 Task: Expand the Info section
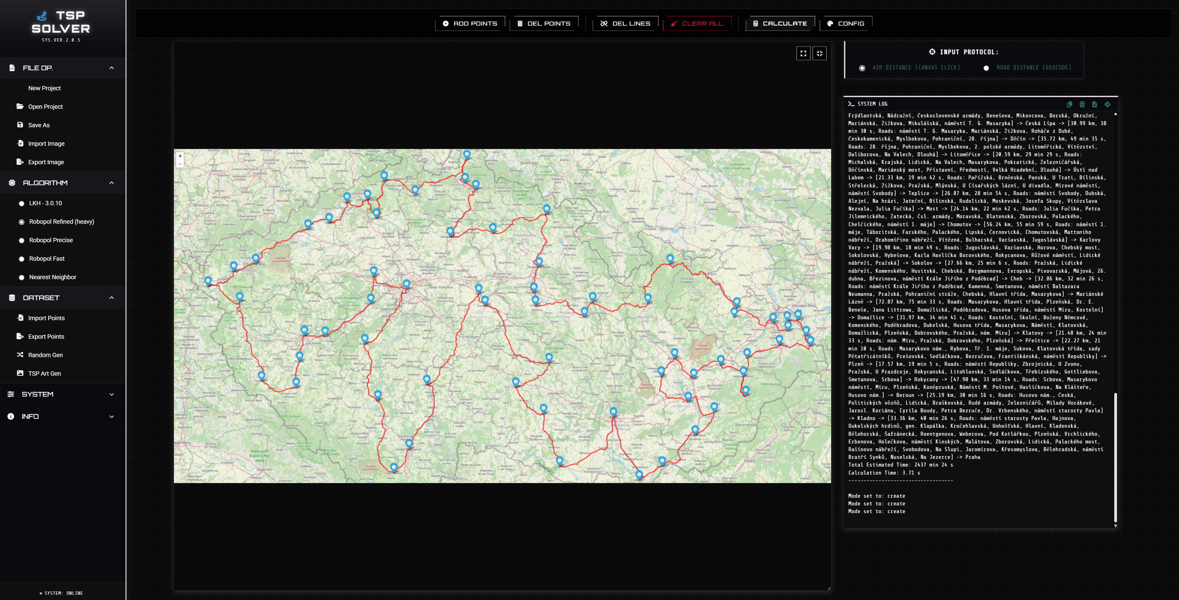111,417
